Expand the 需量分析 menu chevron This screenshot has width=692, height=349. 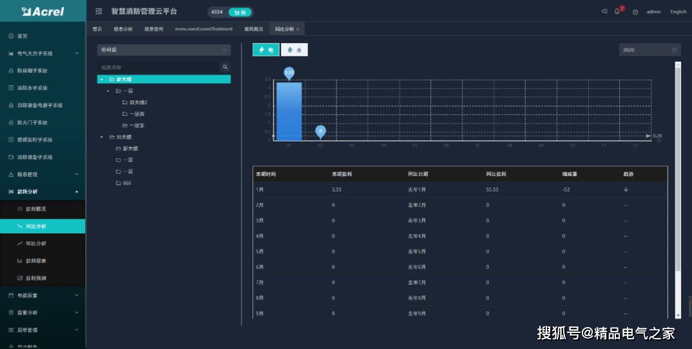[x=76, y=312]
